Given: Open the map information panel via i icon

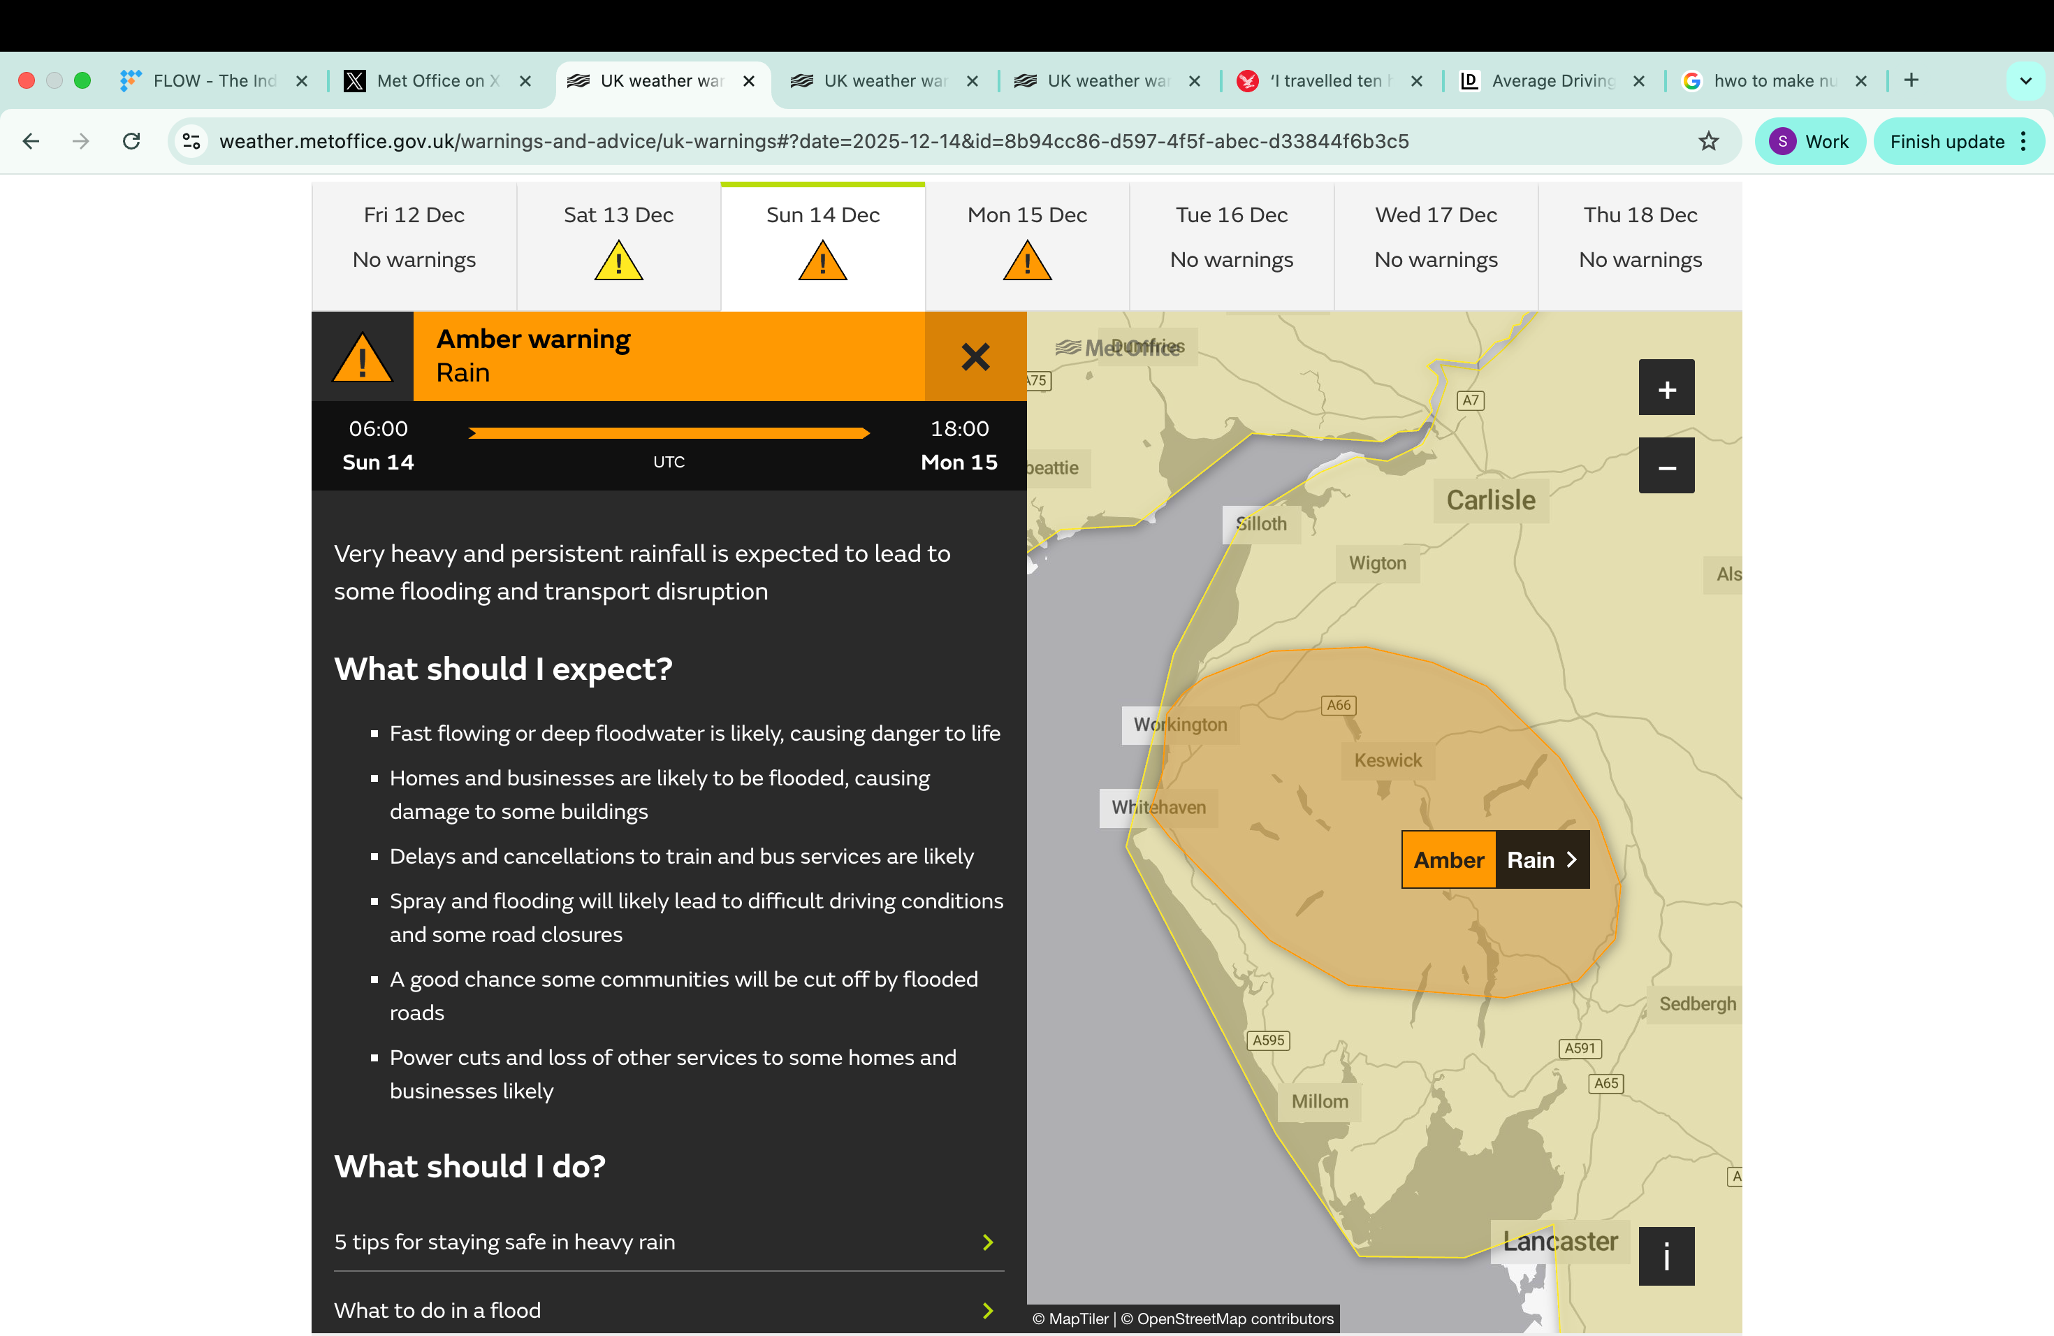Looking at the screenshot, I should [1666, 1256].
